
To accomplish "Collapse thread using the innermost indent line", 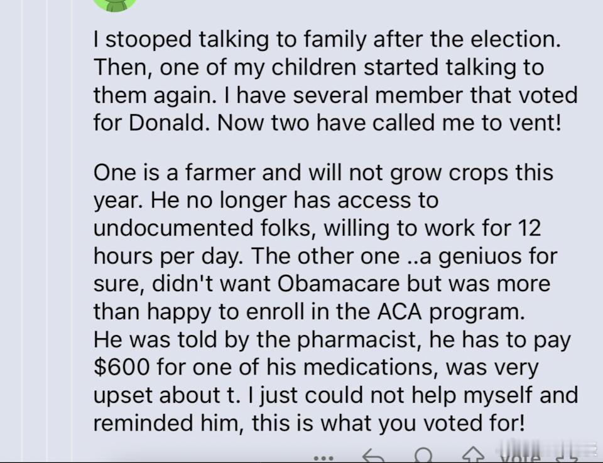I will 72,230.
